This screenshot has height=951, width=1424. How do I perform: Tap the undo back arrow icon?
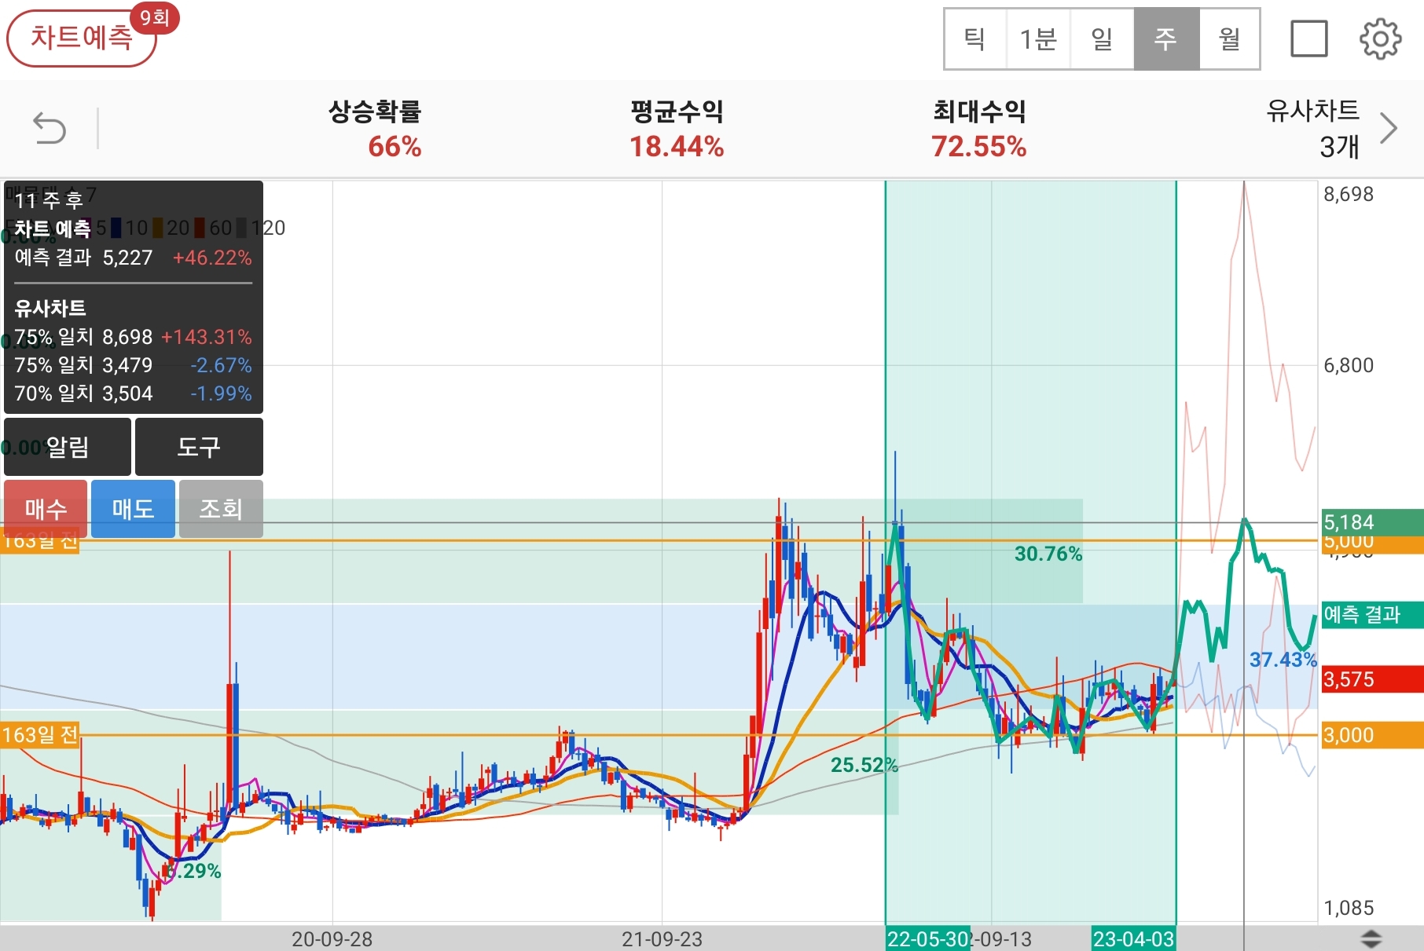click(x=50, y=129)
